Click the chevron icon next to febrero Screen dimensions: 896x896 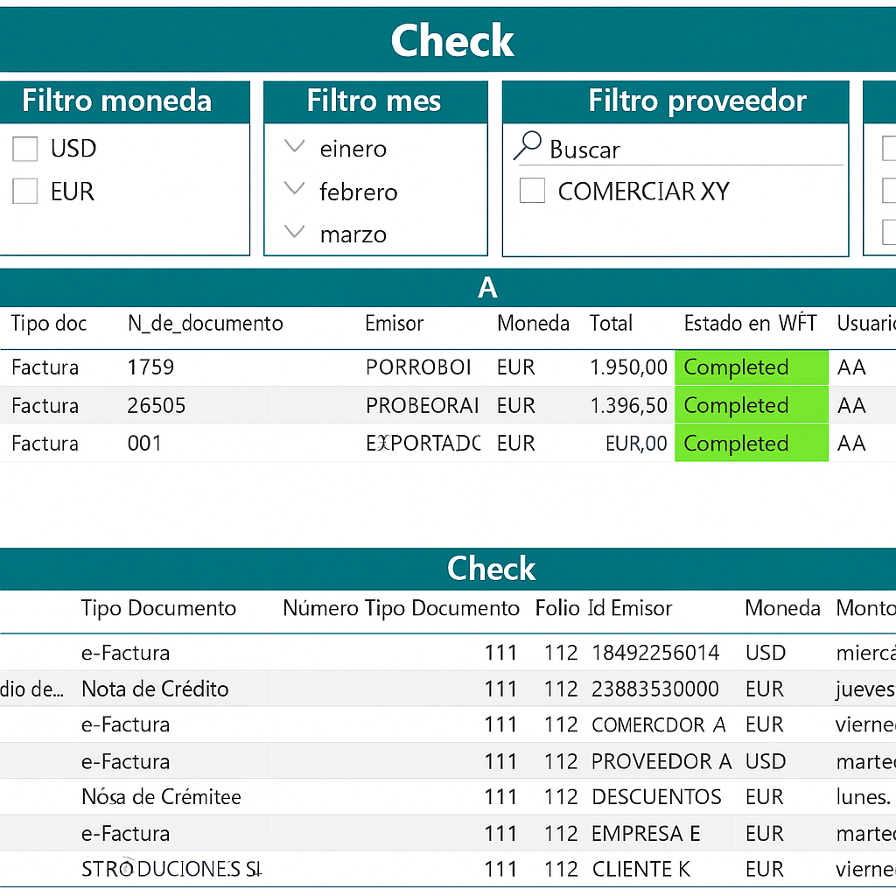(x=295, y=191)
